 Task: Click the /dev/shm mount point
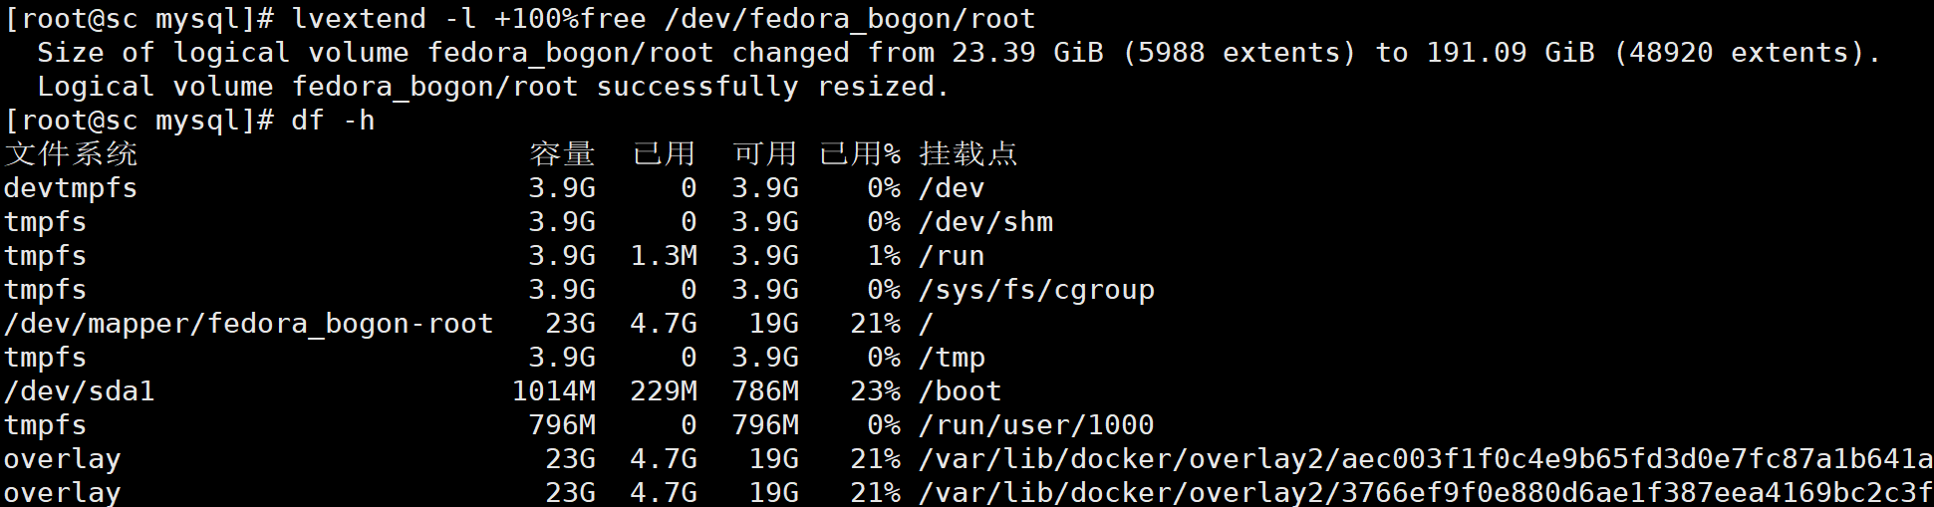click(985, 222)
